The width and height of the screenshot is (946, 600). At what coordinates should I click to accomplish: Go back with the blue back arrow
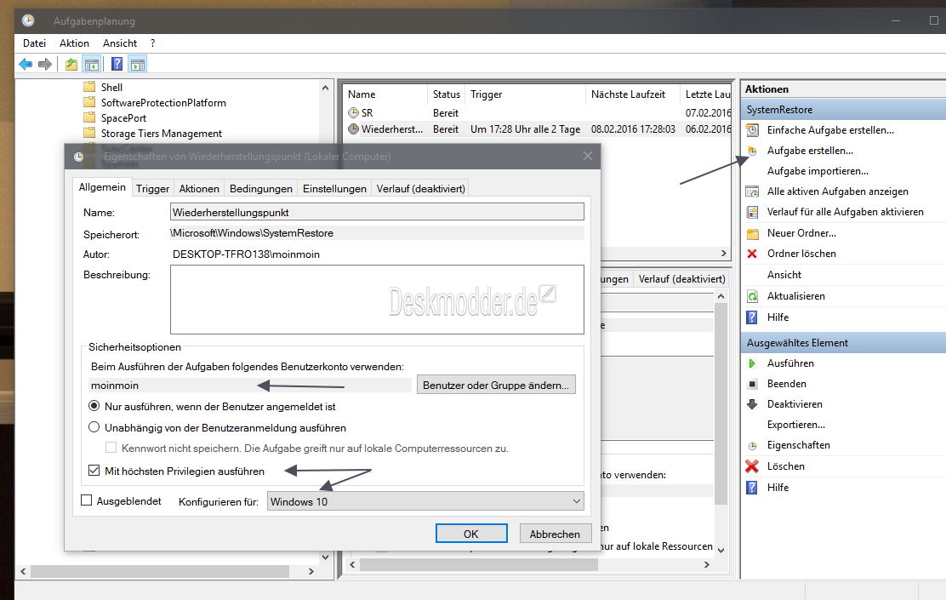tap(26, 64)
